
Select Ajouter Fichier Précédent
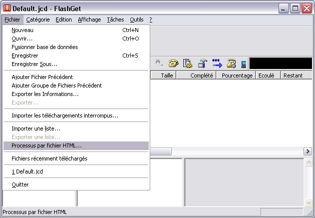(x=76, y=77)
